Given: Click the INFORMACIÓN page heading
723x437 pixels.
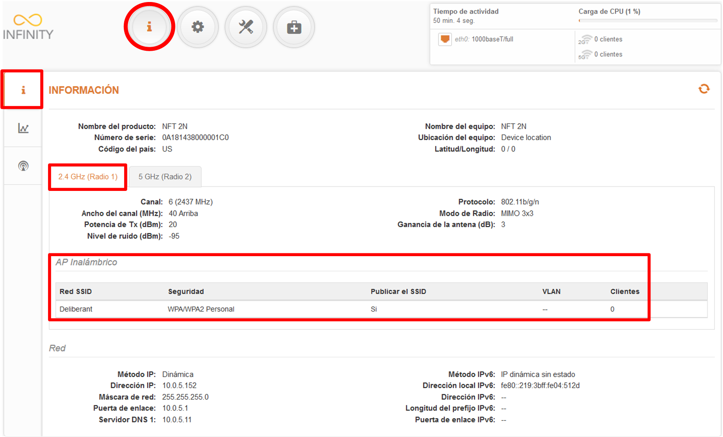Looking at the screenshot, I should [84, 90].
